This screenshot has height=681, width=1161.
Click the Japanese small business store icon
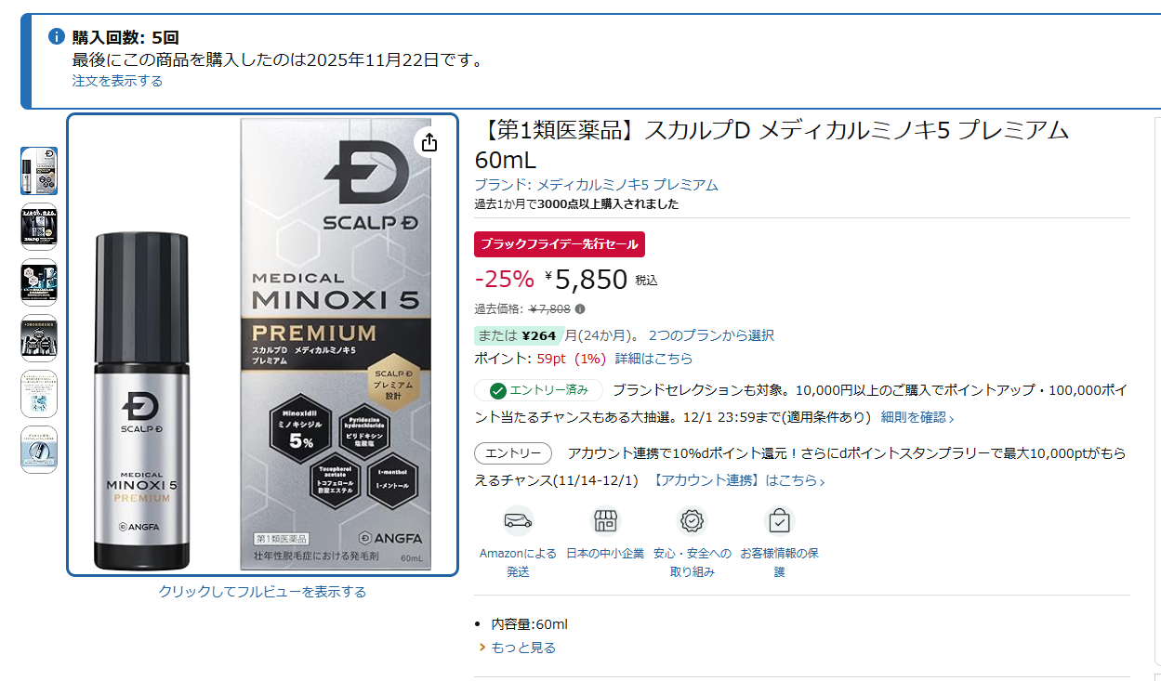tap(605, 520)
